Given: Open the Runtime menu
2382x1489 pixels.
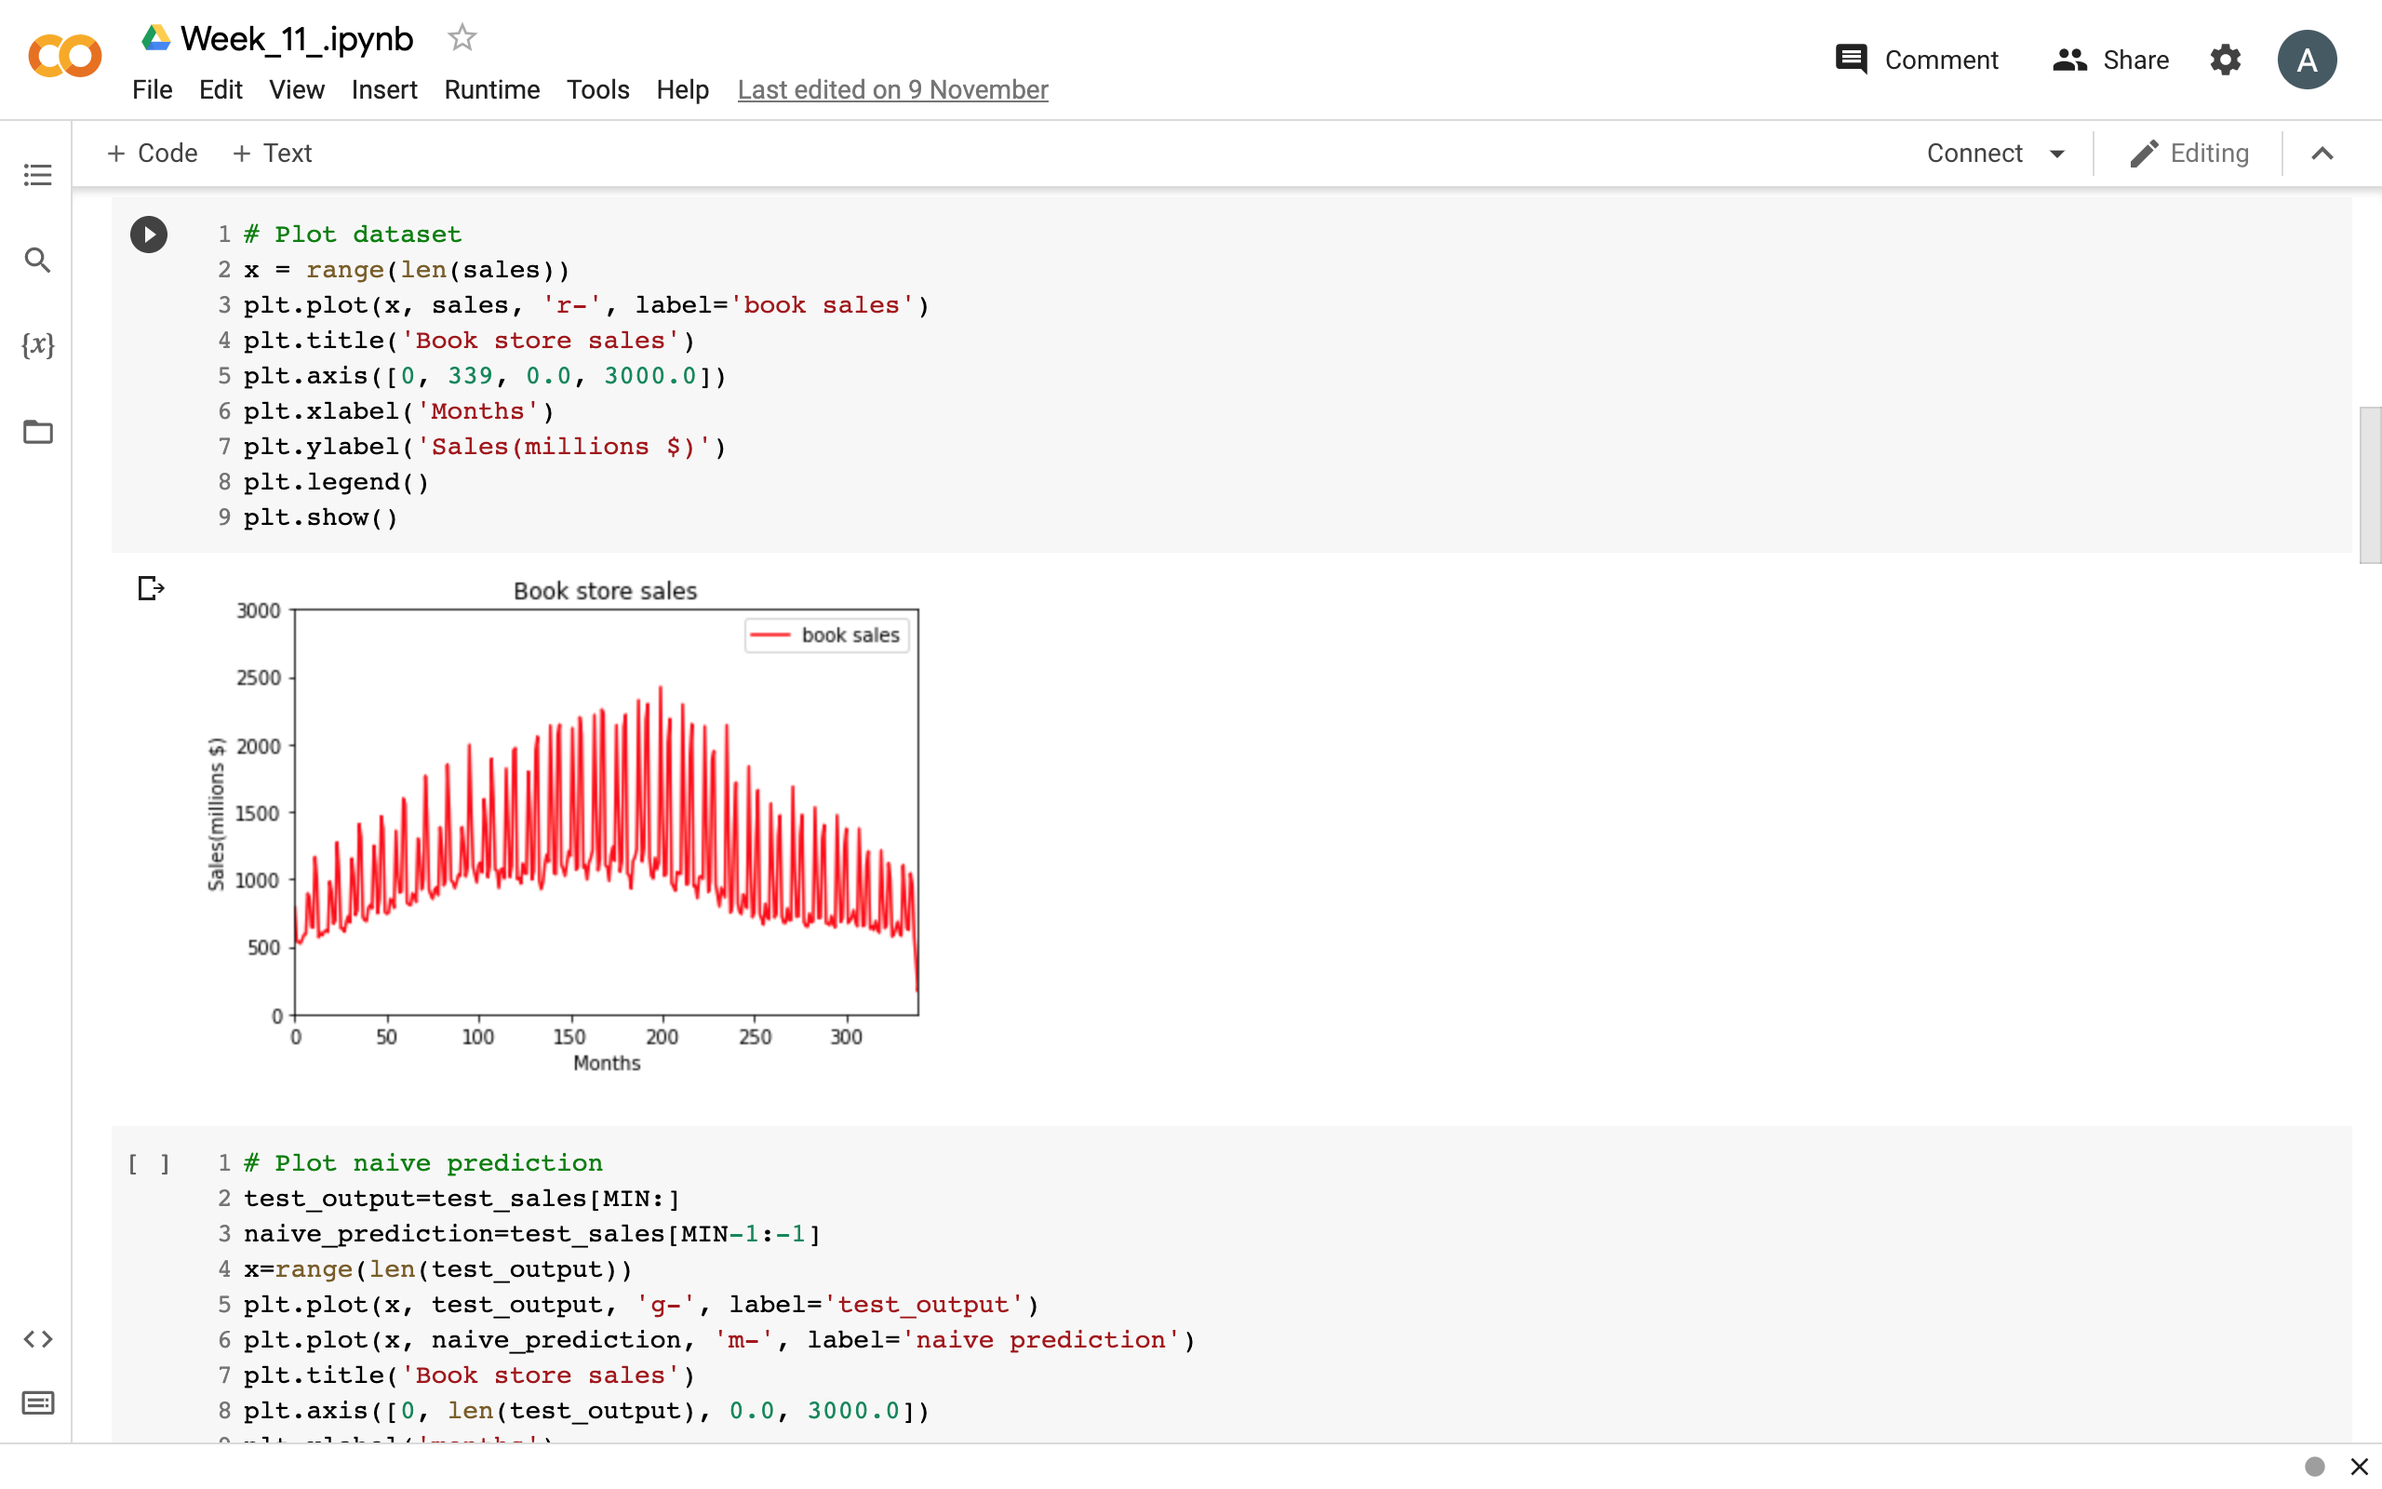Looking at the screenshot, I should pos(491,89).
